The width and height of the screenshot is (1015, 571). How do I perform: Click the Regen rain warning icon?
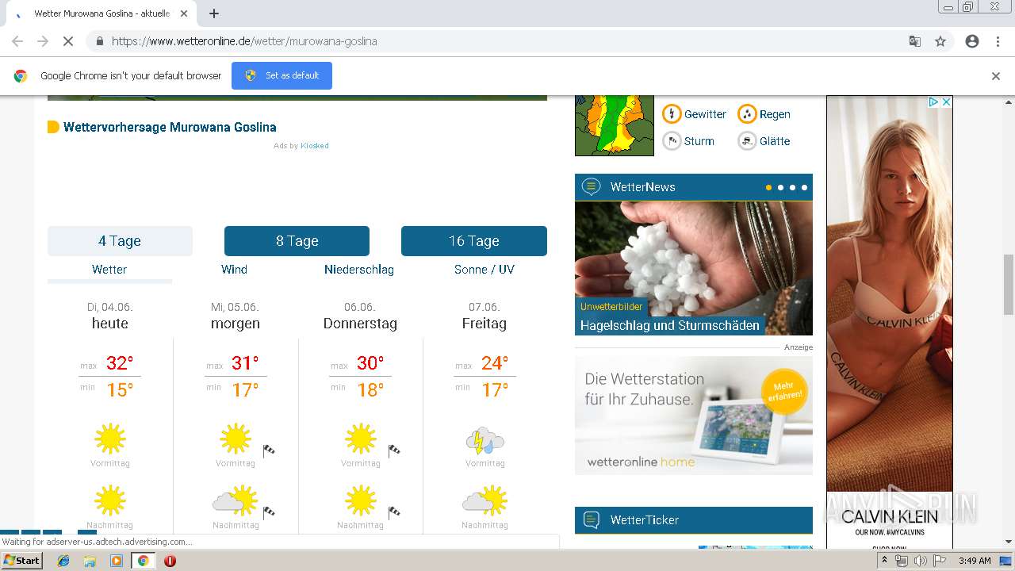pyautogui.click(x=747, y=114)
